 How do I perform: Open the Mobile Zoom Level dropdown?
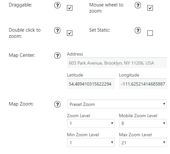point(143,123)
